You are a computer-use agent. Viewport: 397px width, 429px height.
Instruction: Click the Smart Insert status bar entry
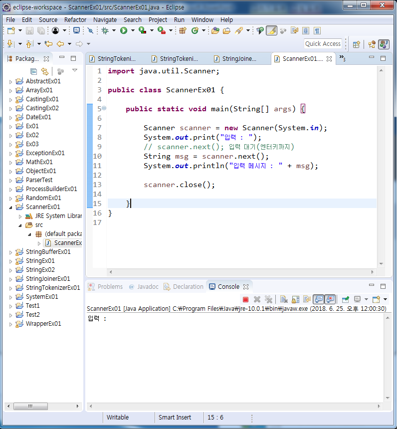[x=175, y=418]
